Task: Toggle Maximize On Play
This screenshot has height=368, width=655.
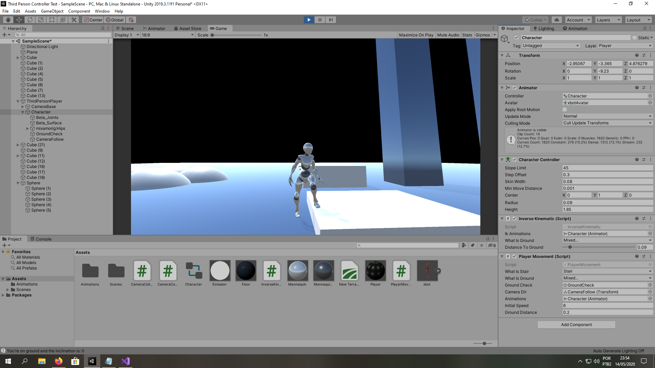Action: 416,35
